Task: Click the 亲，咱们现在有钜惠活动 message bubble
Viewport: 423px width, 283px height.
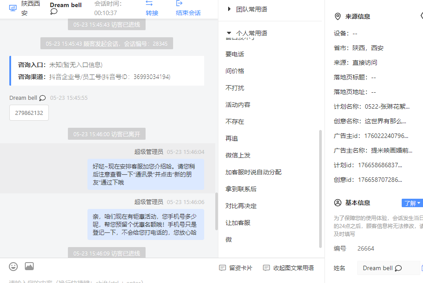Action: point(146,224)
